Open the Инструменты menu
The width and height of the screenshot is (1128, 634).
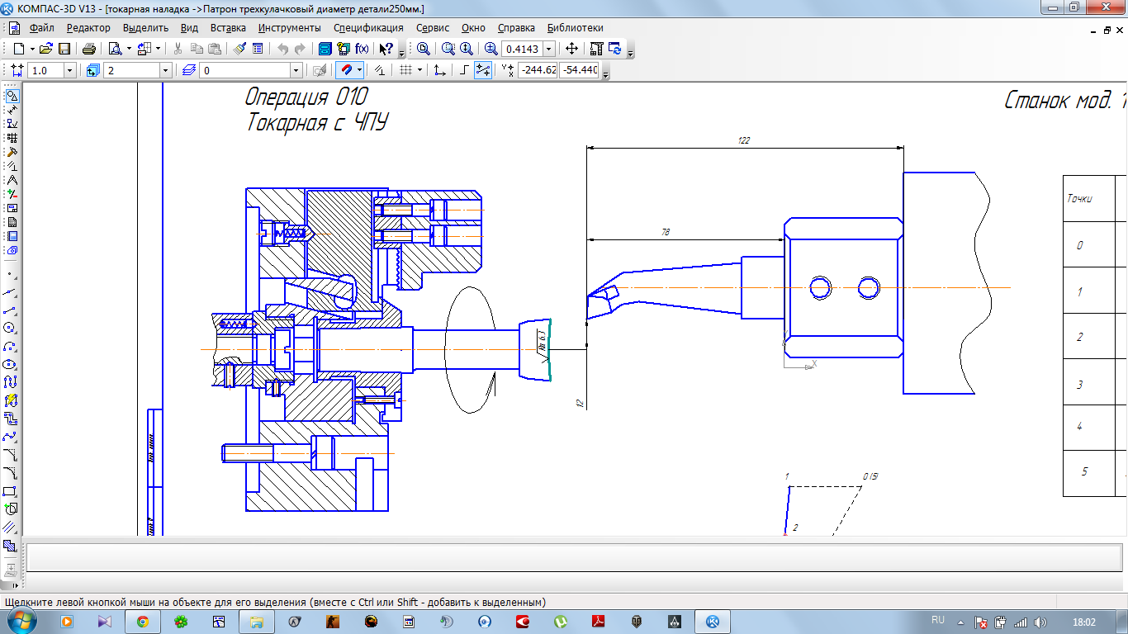[x=289, y=27]
